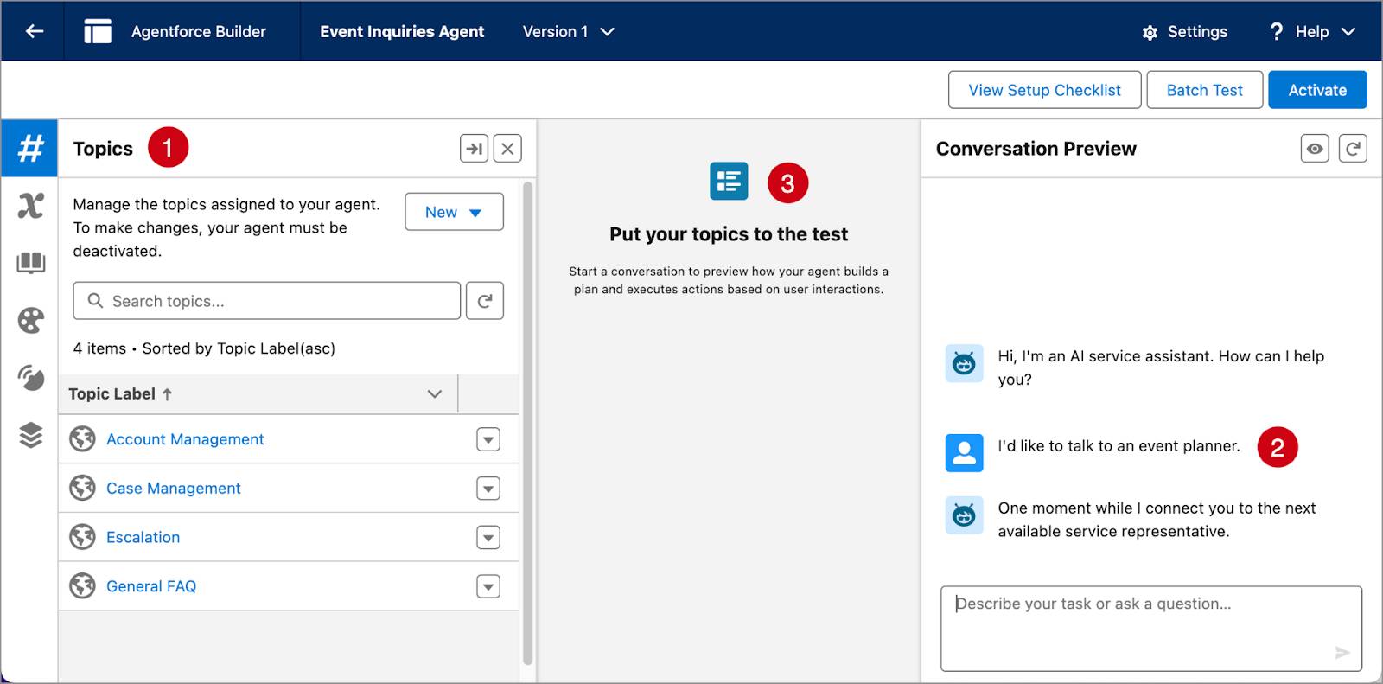Click the Settings gear icon
1383x684 pixels.
(x=1150, y=32)
